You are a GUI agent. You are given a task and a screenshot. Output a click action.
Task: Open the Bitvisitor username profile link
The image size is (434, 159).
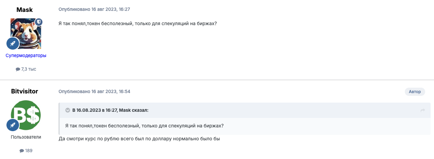pyautogui.click(x=24, y=91)
